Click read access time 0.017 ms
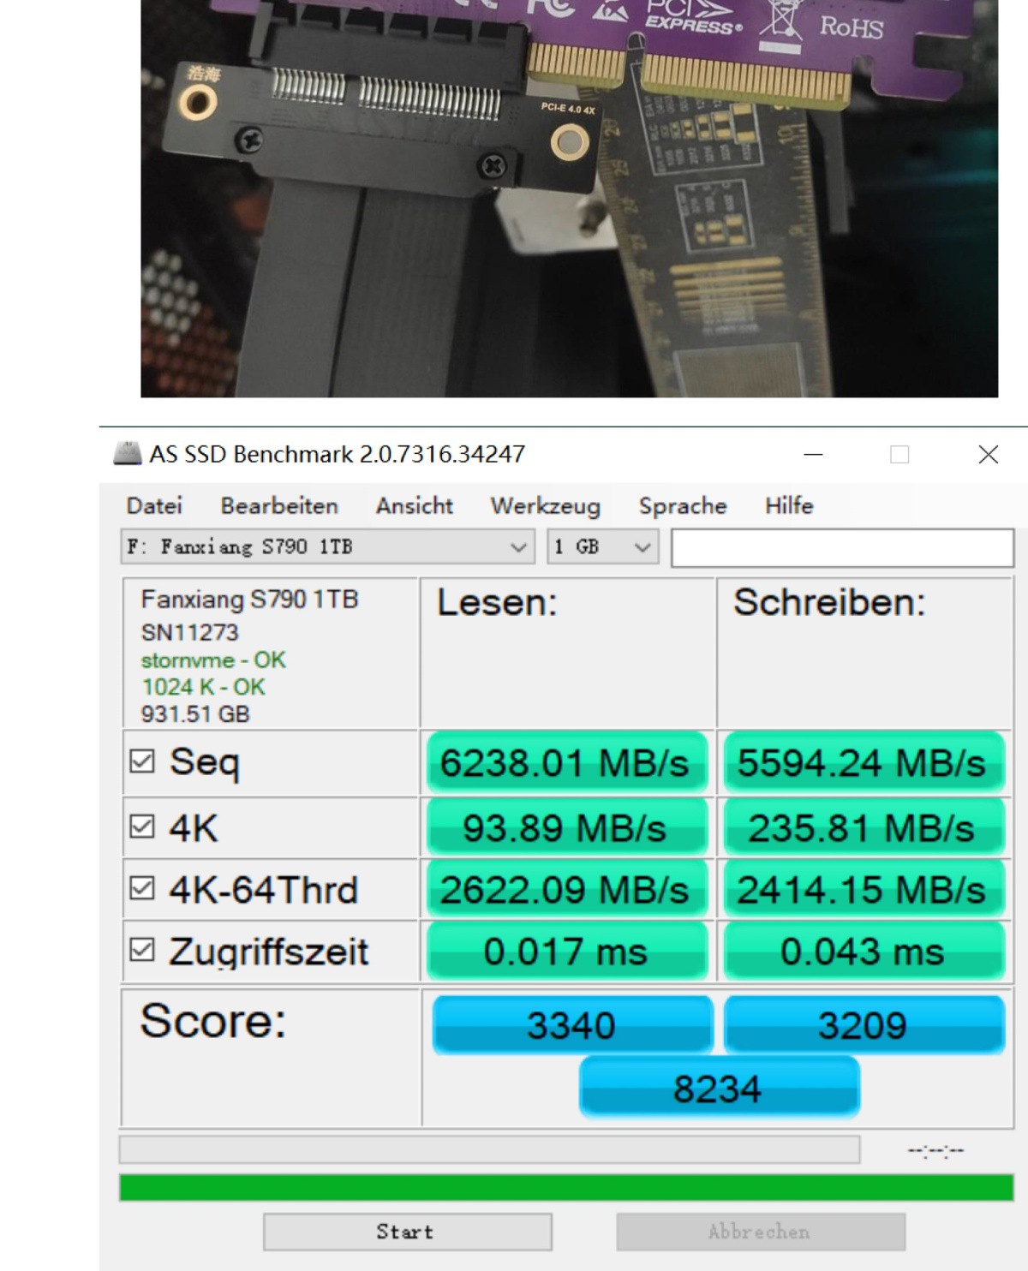Screen dimensions: 1028x1271 tap(566, 951)
